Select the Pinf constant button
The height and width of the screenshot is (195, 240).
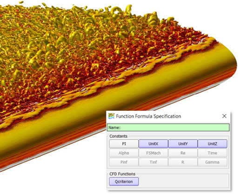124,162
